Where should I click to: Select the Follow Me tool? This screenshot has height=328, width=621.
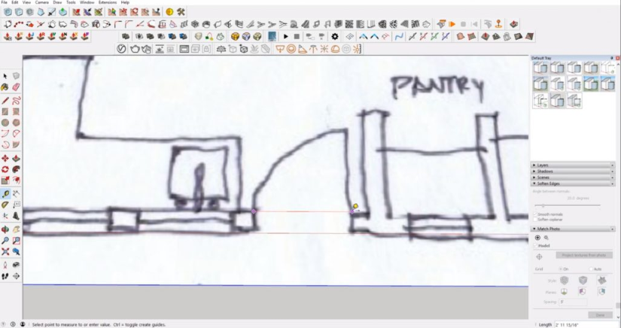point(17,169)
